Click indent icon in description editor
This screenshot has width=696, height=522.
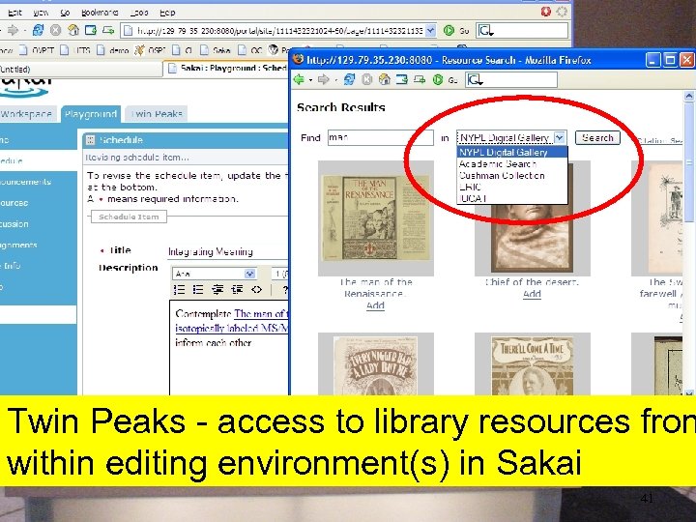point(237,290)
